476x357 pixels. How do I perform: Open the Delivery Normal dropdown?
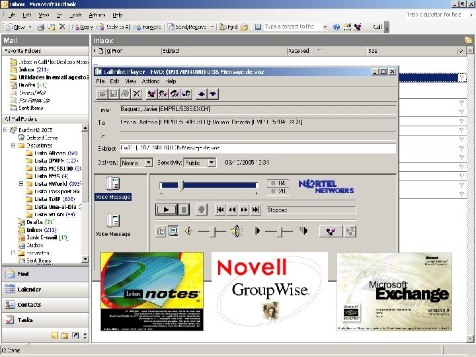[x=149, y=163]
